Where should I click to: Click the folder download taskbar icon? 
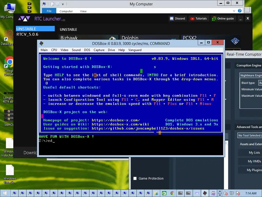coord(156,193)
